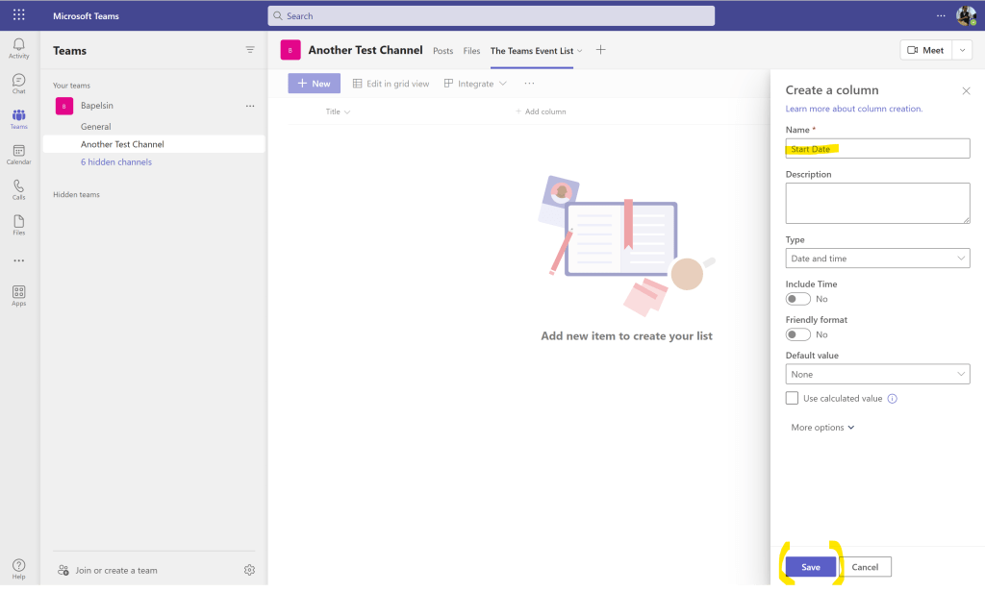The image size is (985, 592).
Task: Toggle the Include Time switch
Action: pyautogui.click(x=797, y=299)
